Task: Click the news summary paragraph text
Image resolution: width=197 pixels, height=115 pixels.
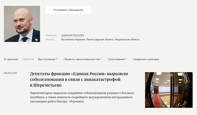Action: 82,97
